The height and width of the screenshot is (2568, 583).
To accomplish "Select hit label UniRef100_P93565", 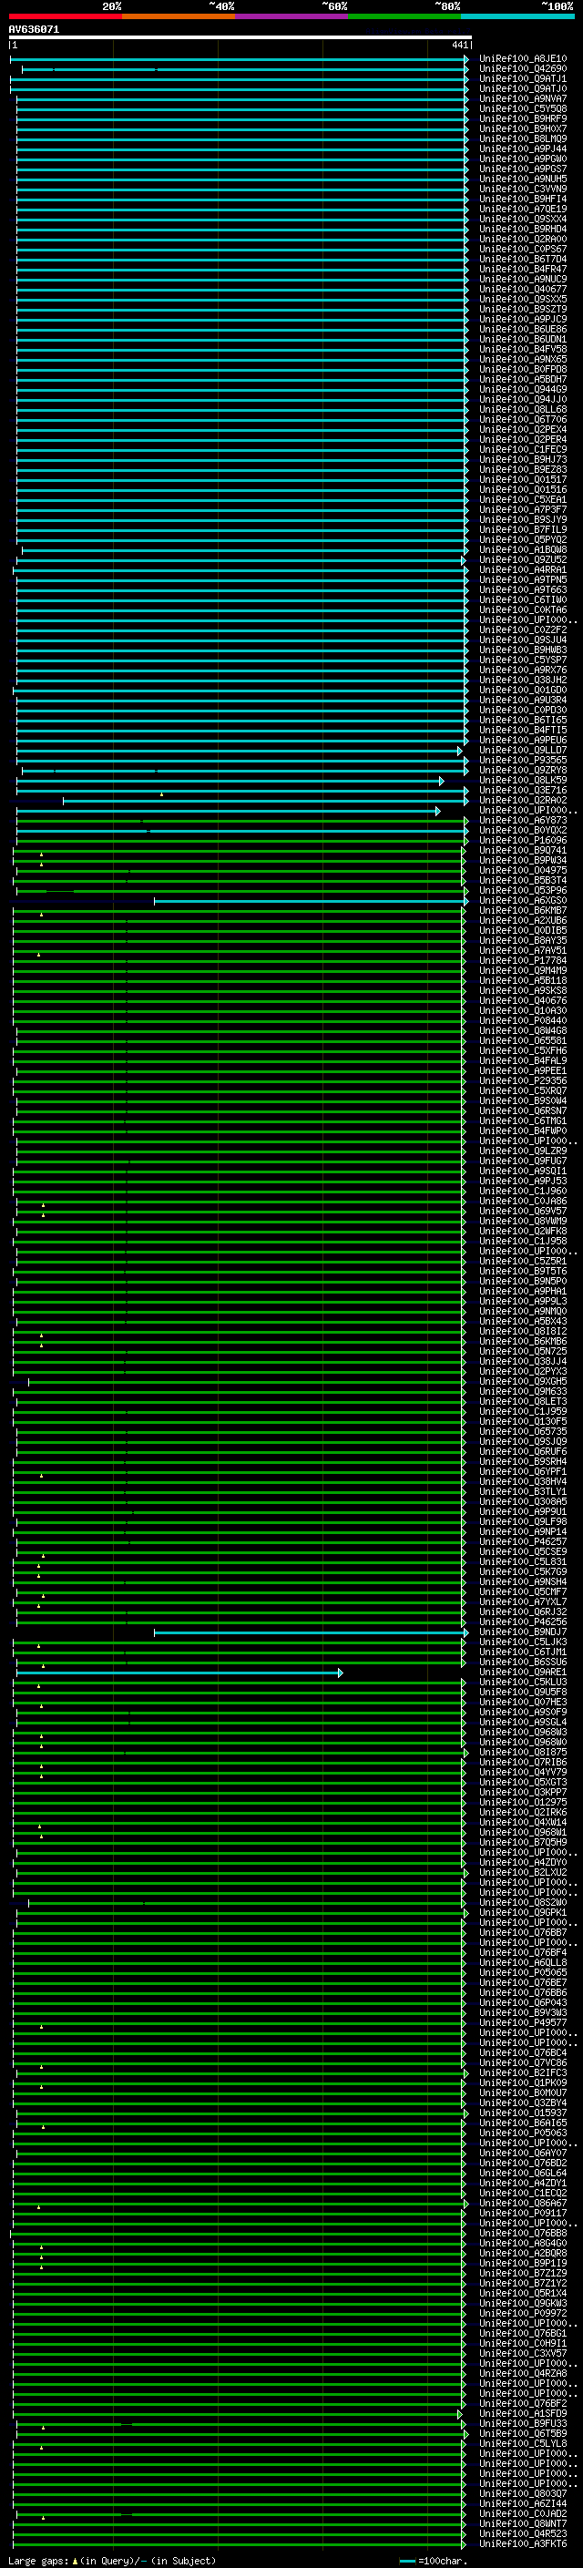I will pyautogui.click(x=523, y=761).
